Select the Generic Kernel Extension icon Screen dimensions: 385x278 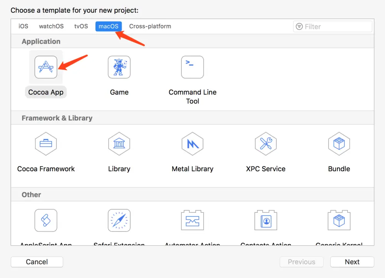pyautogui.click(x=339, y=220)
